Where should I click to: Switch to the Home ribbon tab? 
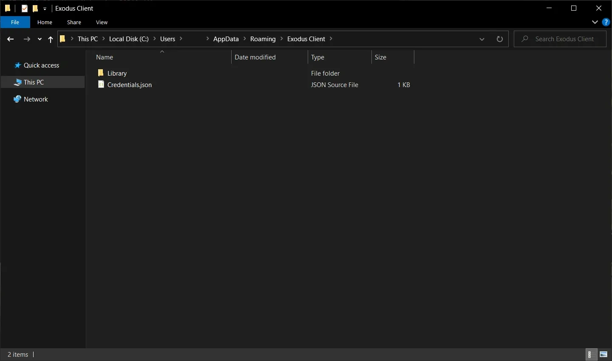(45, 22)
